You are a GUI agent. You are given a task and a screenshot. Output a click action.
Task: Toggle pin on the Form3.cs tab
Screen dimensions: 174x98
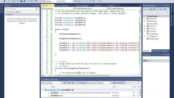pos(51,5)
